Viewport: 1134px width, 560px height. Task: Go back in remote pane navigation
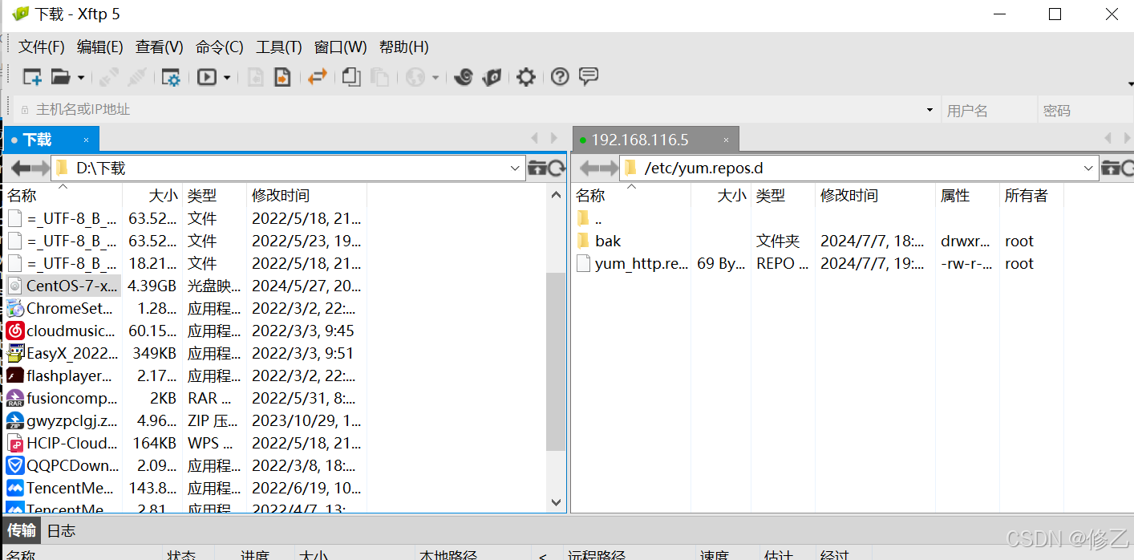(589, 168)
